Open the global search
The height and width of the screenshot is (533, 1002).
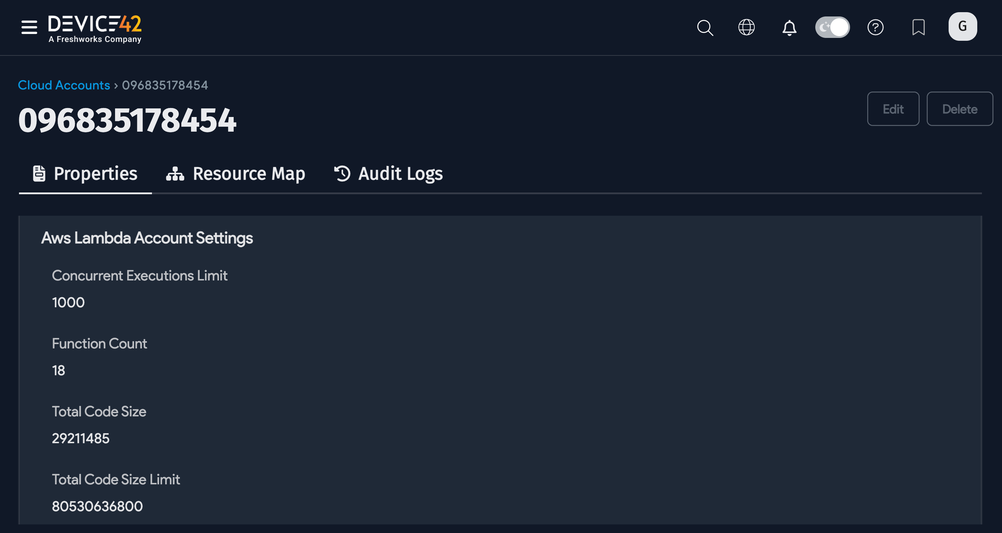[x=705, y=27]
